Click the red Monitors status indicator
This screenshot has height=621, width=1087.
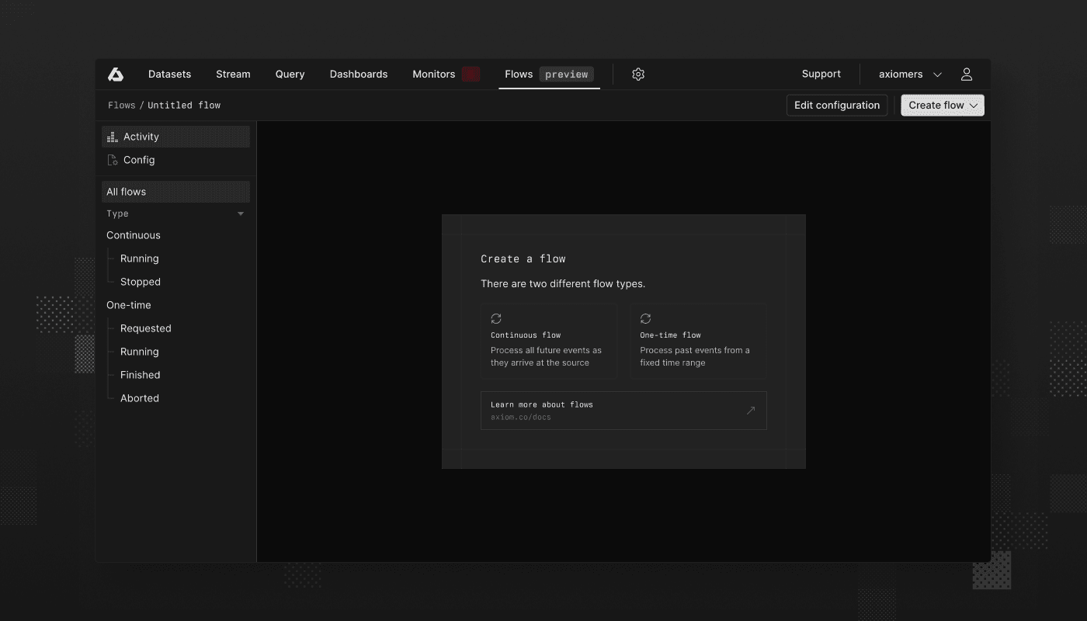tap(470, 74)
